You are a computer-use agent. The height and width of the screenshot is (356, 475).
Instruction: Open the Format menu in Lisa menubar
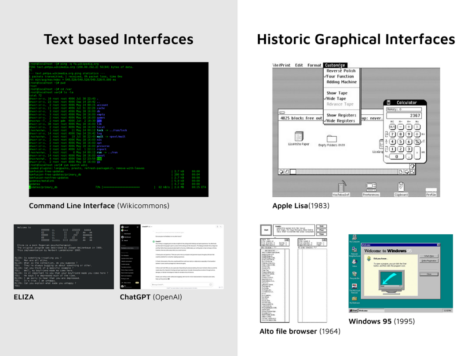pos(314,65)
